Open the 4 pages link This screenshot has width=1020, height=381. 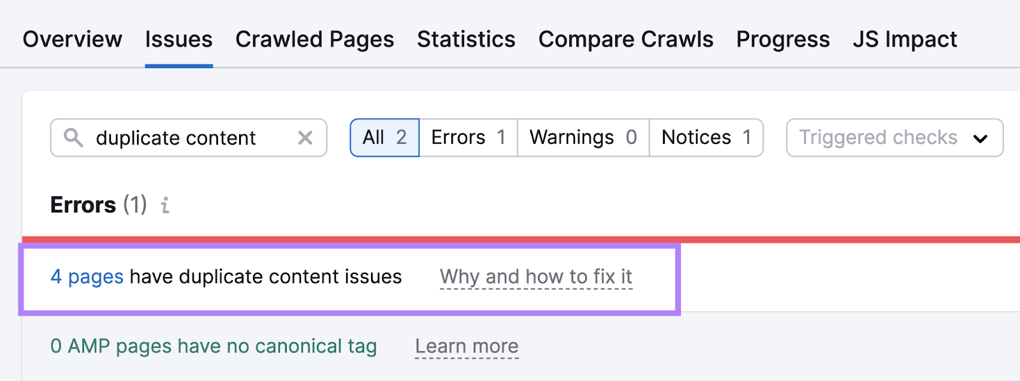tap(87, 277)
